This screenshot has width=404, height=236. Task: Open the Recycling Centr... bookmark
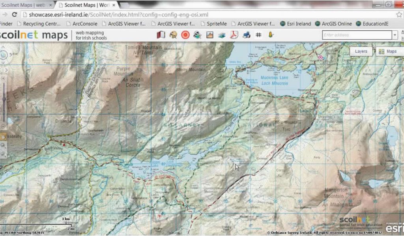coord(39,24)
